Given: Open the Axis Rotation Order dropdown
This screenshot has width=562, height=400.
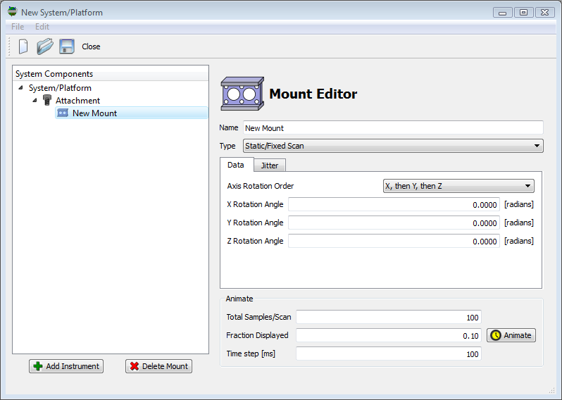Looking at the screenshot, I should 457,186.
